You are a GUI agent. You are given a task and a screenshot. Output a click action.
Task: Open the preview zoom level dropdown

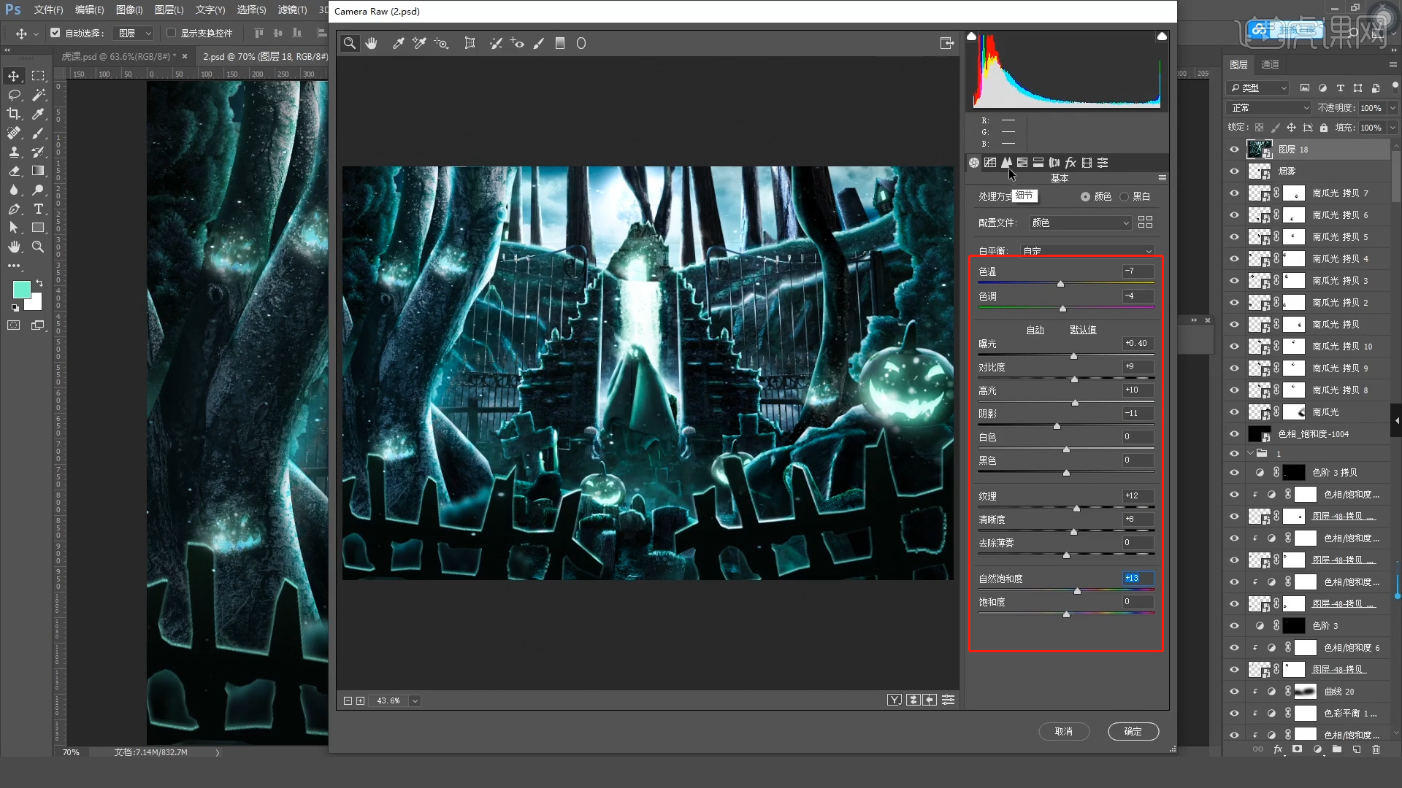415,701
